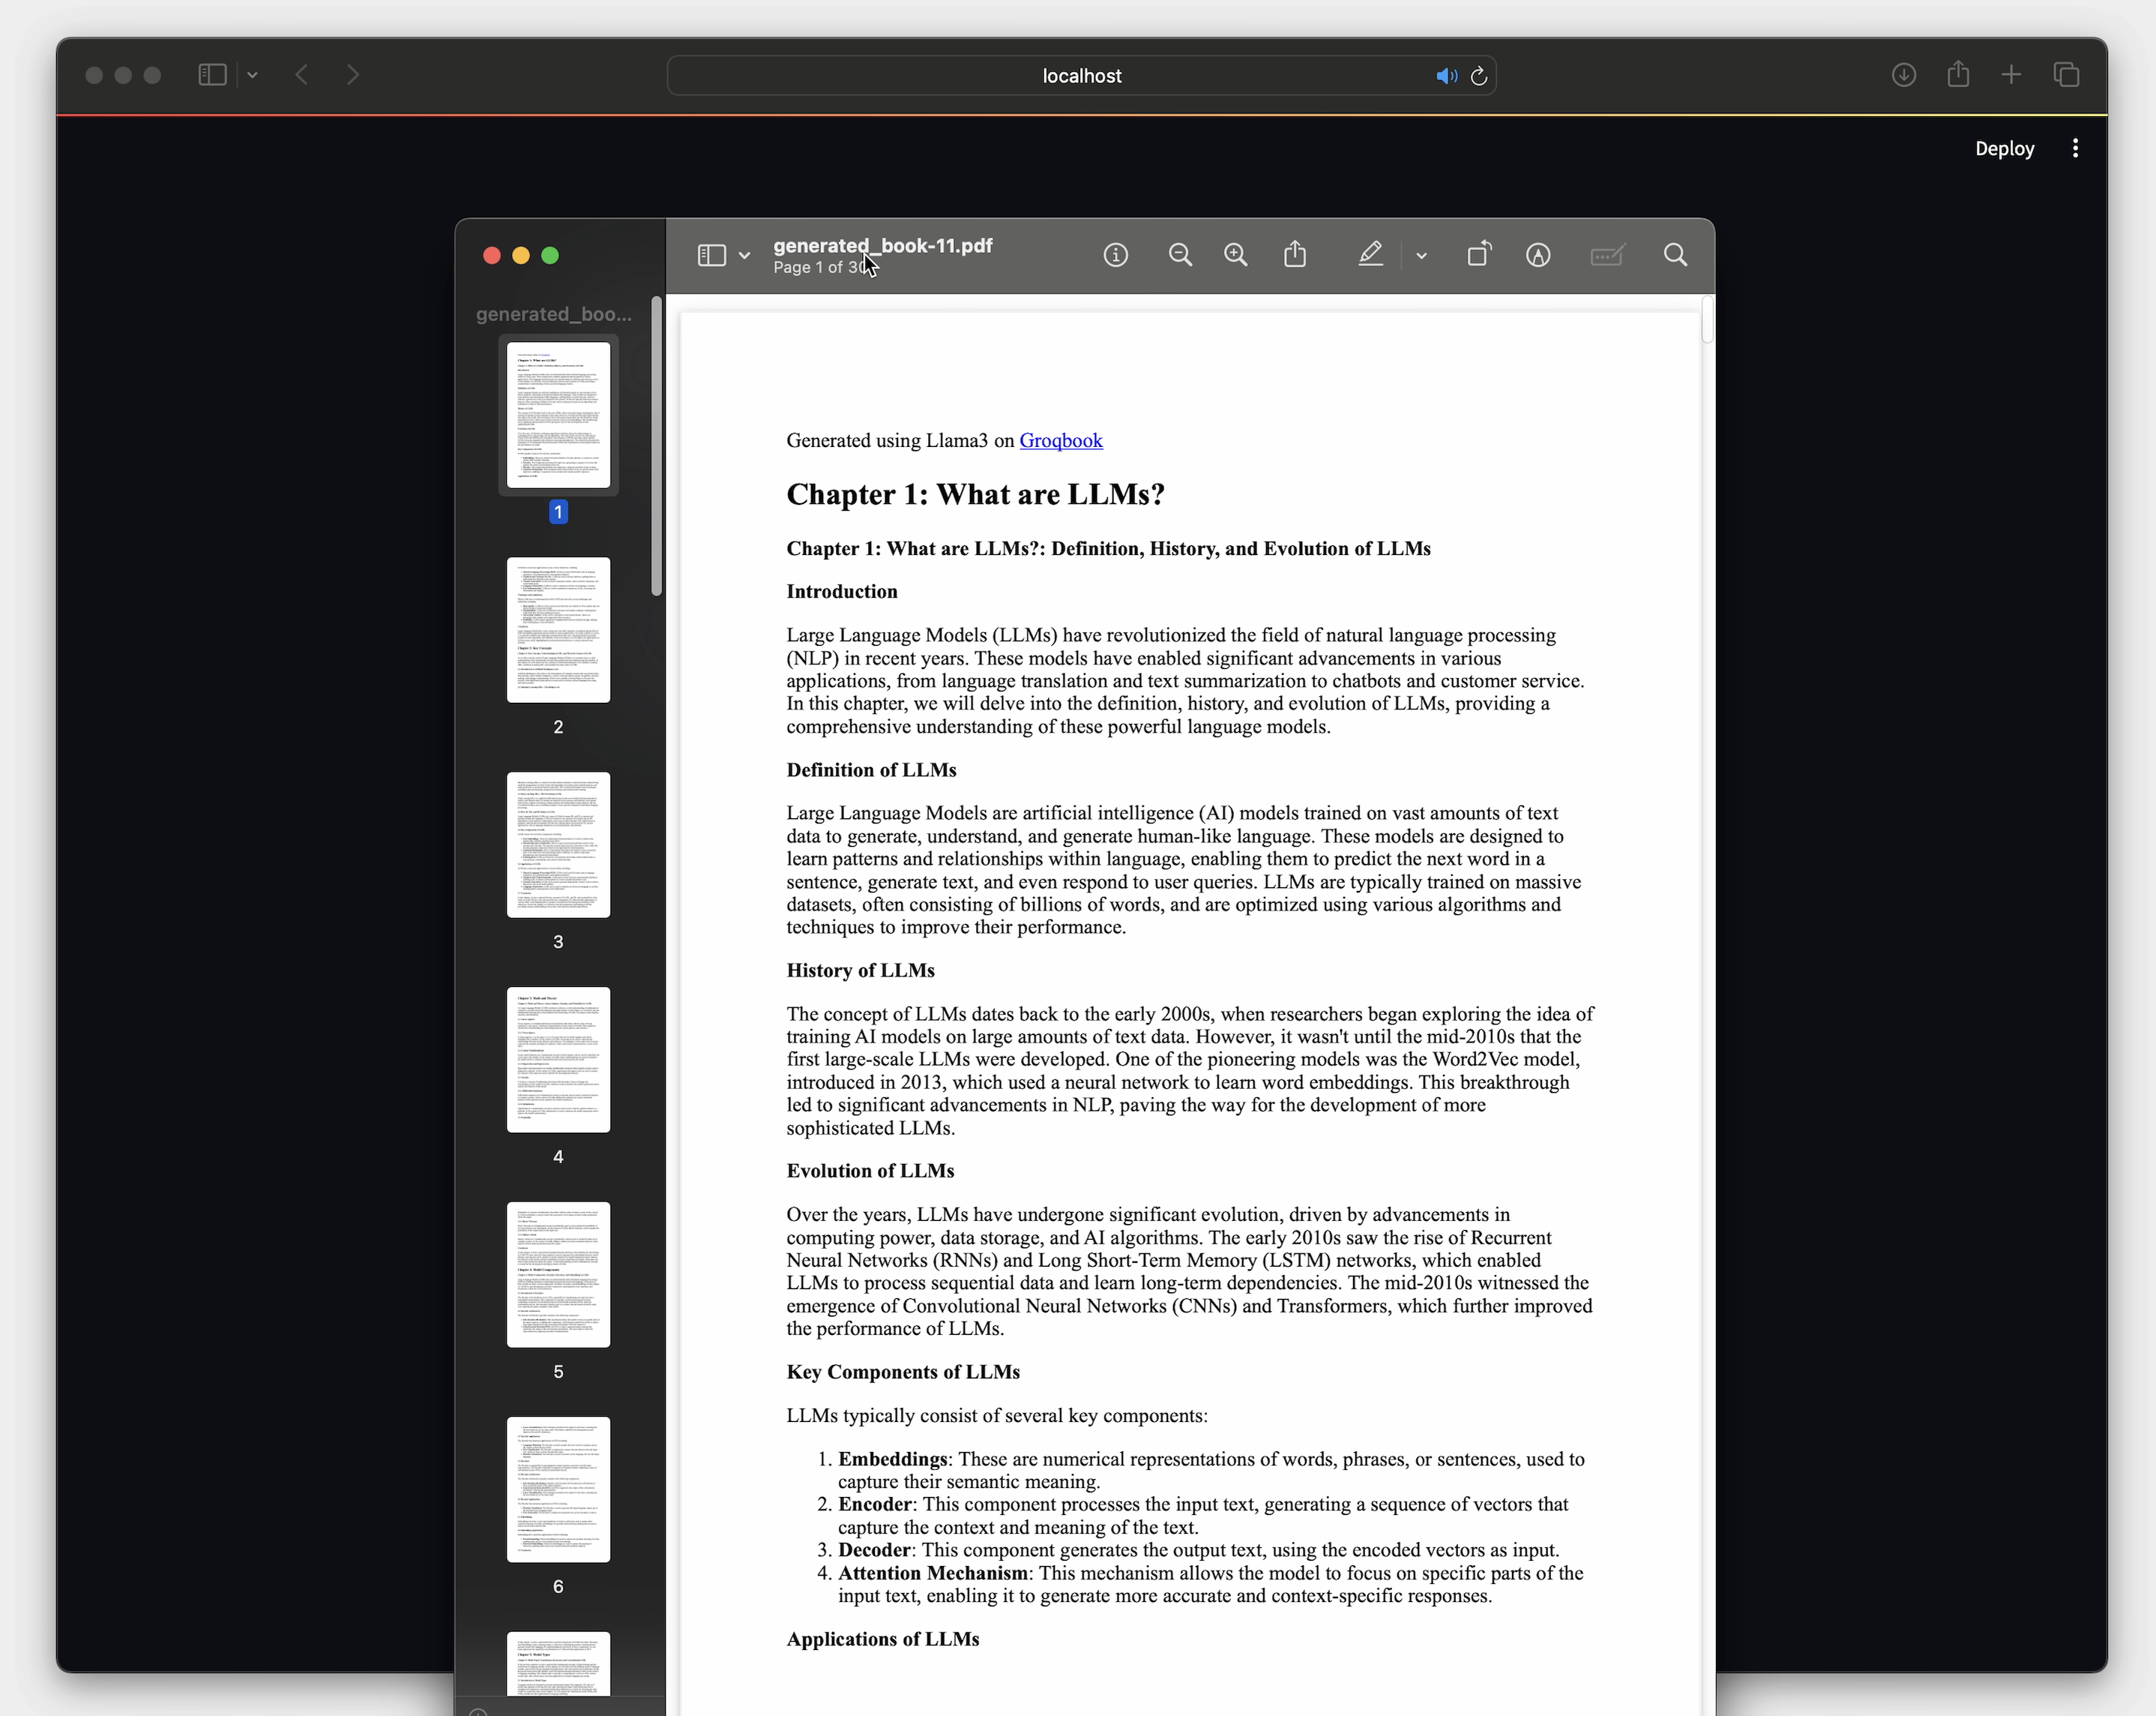This screenshot has width=2156, height=1716.
Task: Expand the sidebar view options chevron
Action: [744, 256]
